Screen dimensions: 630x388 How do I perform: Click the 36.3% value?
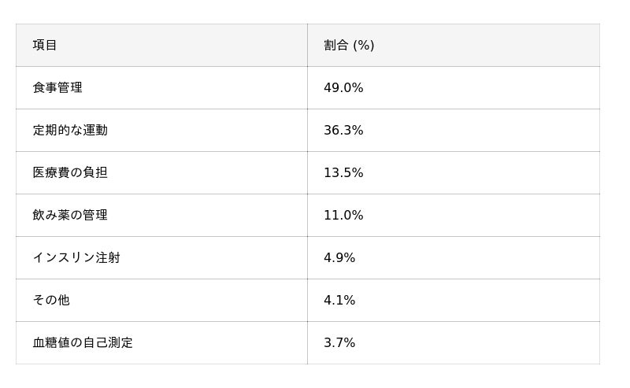(x=343, y=131)
